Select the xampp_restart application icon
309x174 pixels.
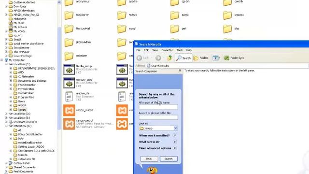point(69,110)
